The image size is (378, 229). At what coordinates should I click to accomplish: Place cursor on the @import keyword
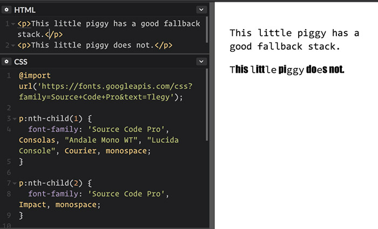35,75
